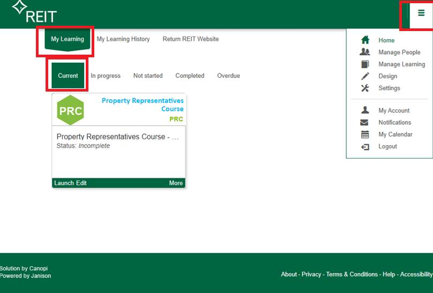This screenshot has height=293, width=433.
Task: Select Logout menu entry
Action: (x=387, y=147)
